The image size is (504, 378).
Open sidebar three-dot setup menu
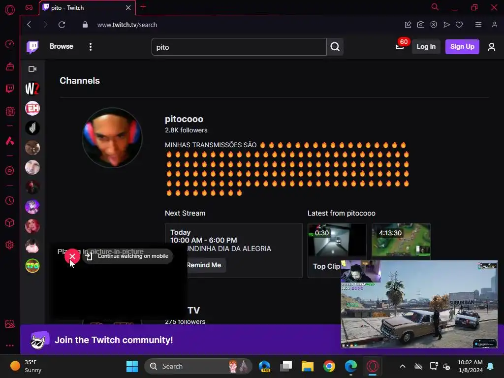click(10, 346)
